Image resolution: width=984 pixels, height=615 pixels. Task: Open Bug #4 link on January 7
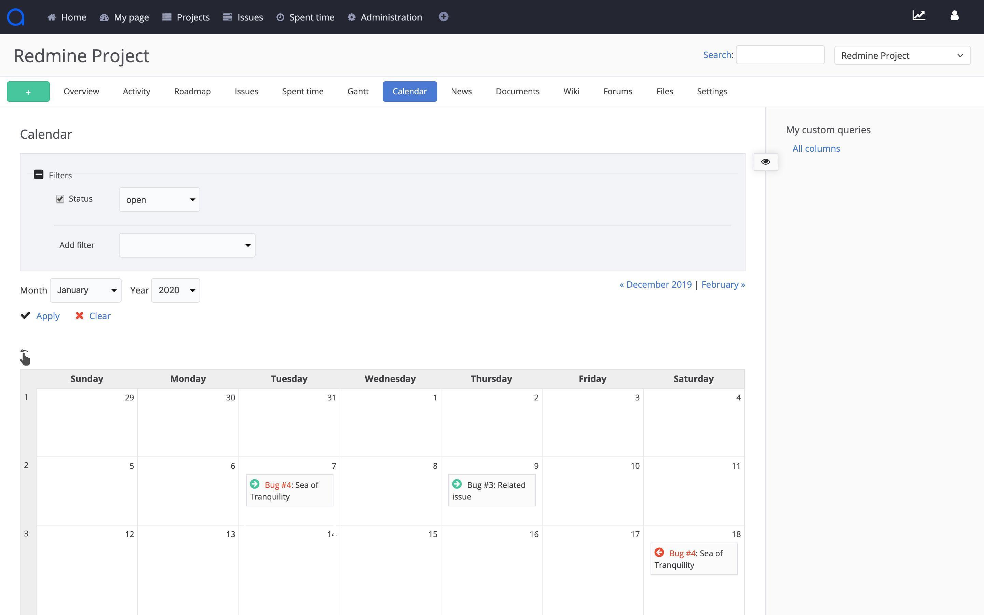coord(278,485)
